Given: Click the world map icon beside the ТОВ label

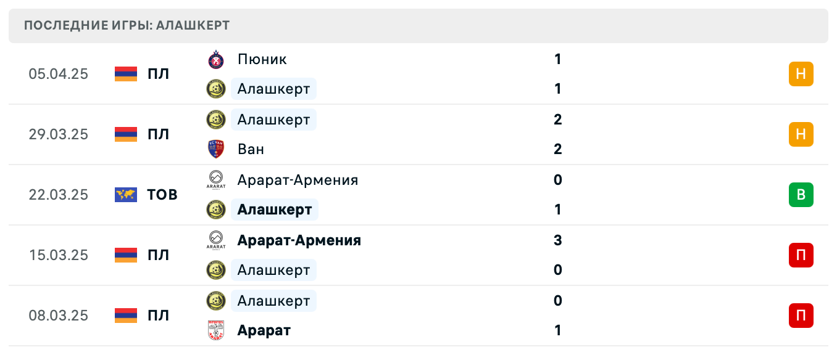Looking at the screenshot, I should (x=125, y=194).
